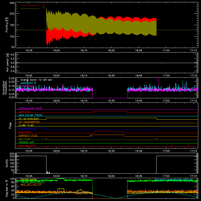Click the green FRONT_RATIO_1225 legend label

(32, 182)
